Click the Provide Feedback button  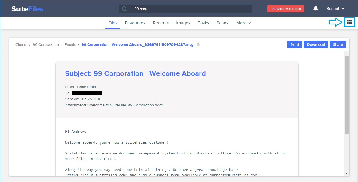(286, 8)
